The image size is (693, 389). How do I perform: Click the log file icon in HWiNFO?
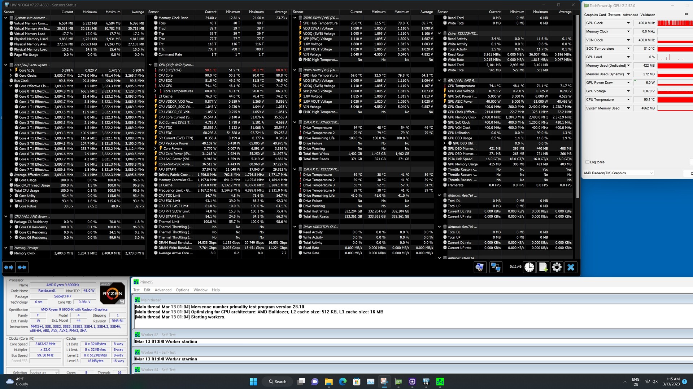tap(543, 267)
